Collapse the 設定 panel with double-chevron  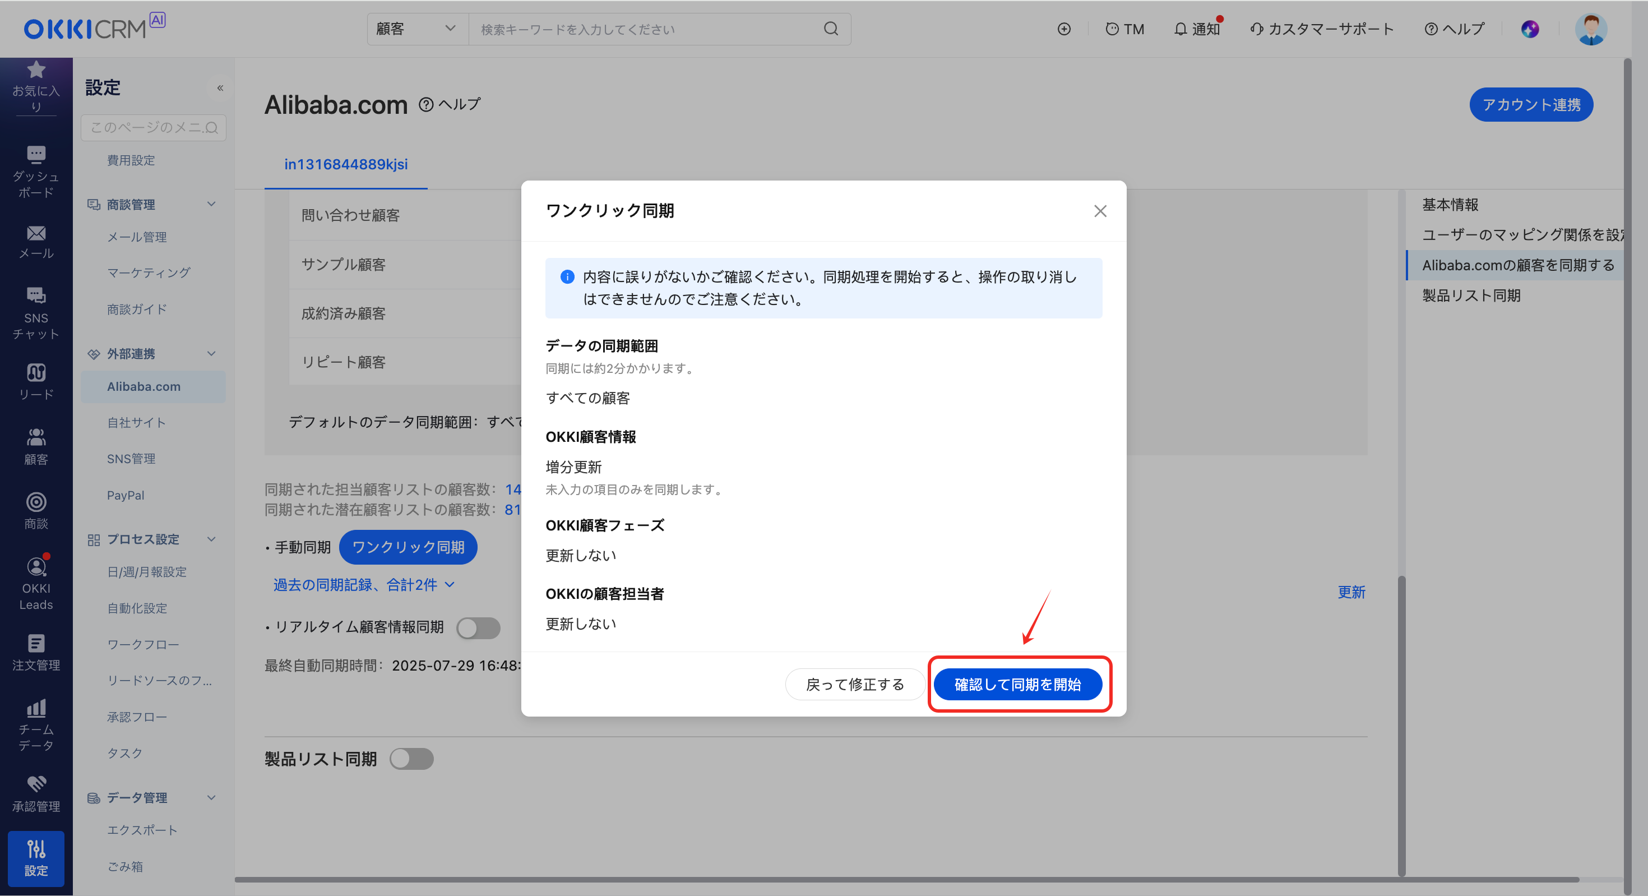pyautogui.click(x=220, y=87)
